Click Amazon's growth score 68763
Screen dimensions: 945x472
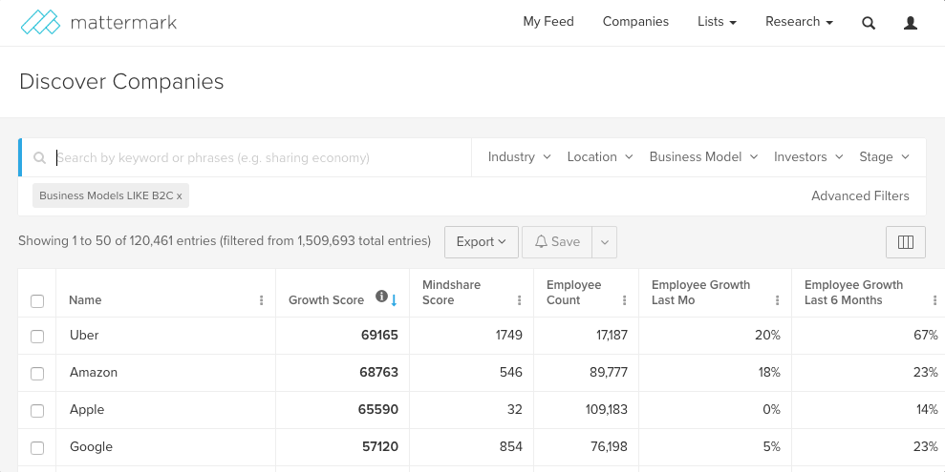coord(379,372)
